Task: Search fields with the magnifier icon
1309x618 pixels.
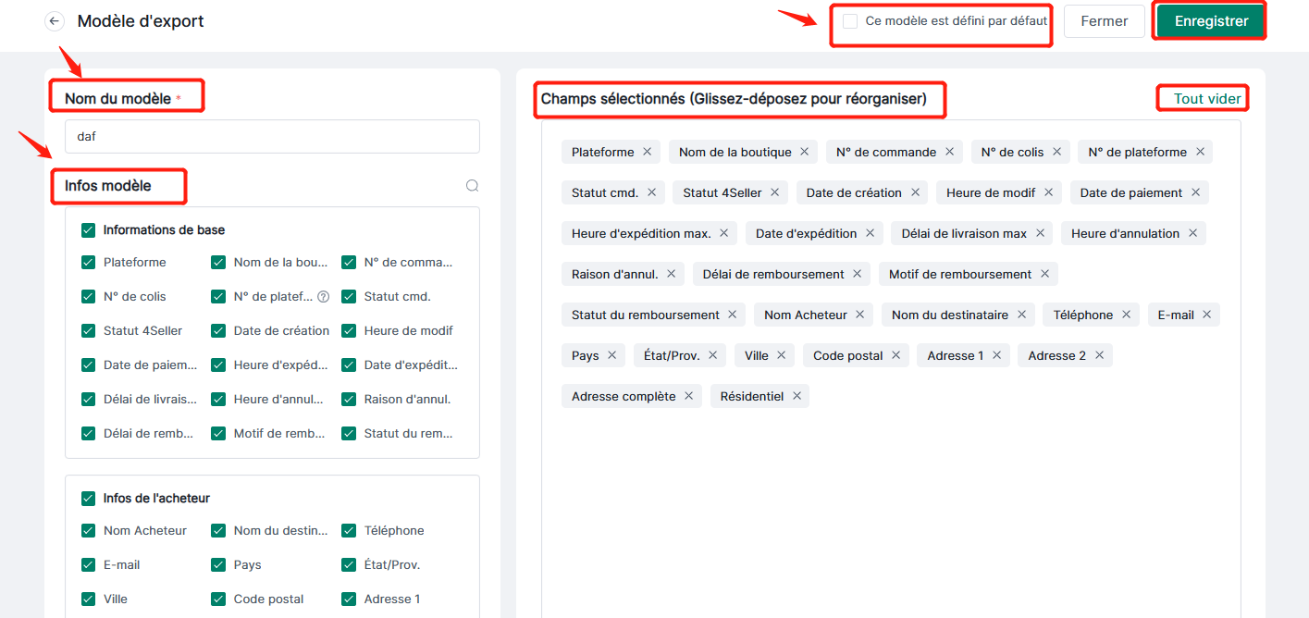Action: (472, 186)
